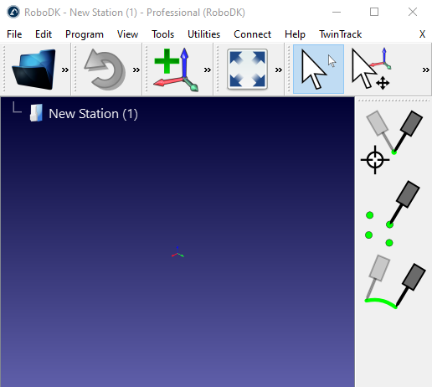Image resolution: width=432 pixels, height=387 pixels.
Task: Open the TwinTrack menu
Action: [340, 34]
